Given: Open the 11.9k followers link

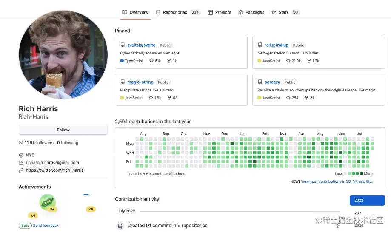Looking at the screenshot, I should point(39,143).
